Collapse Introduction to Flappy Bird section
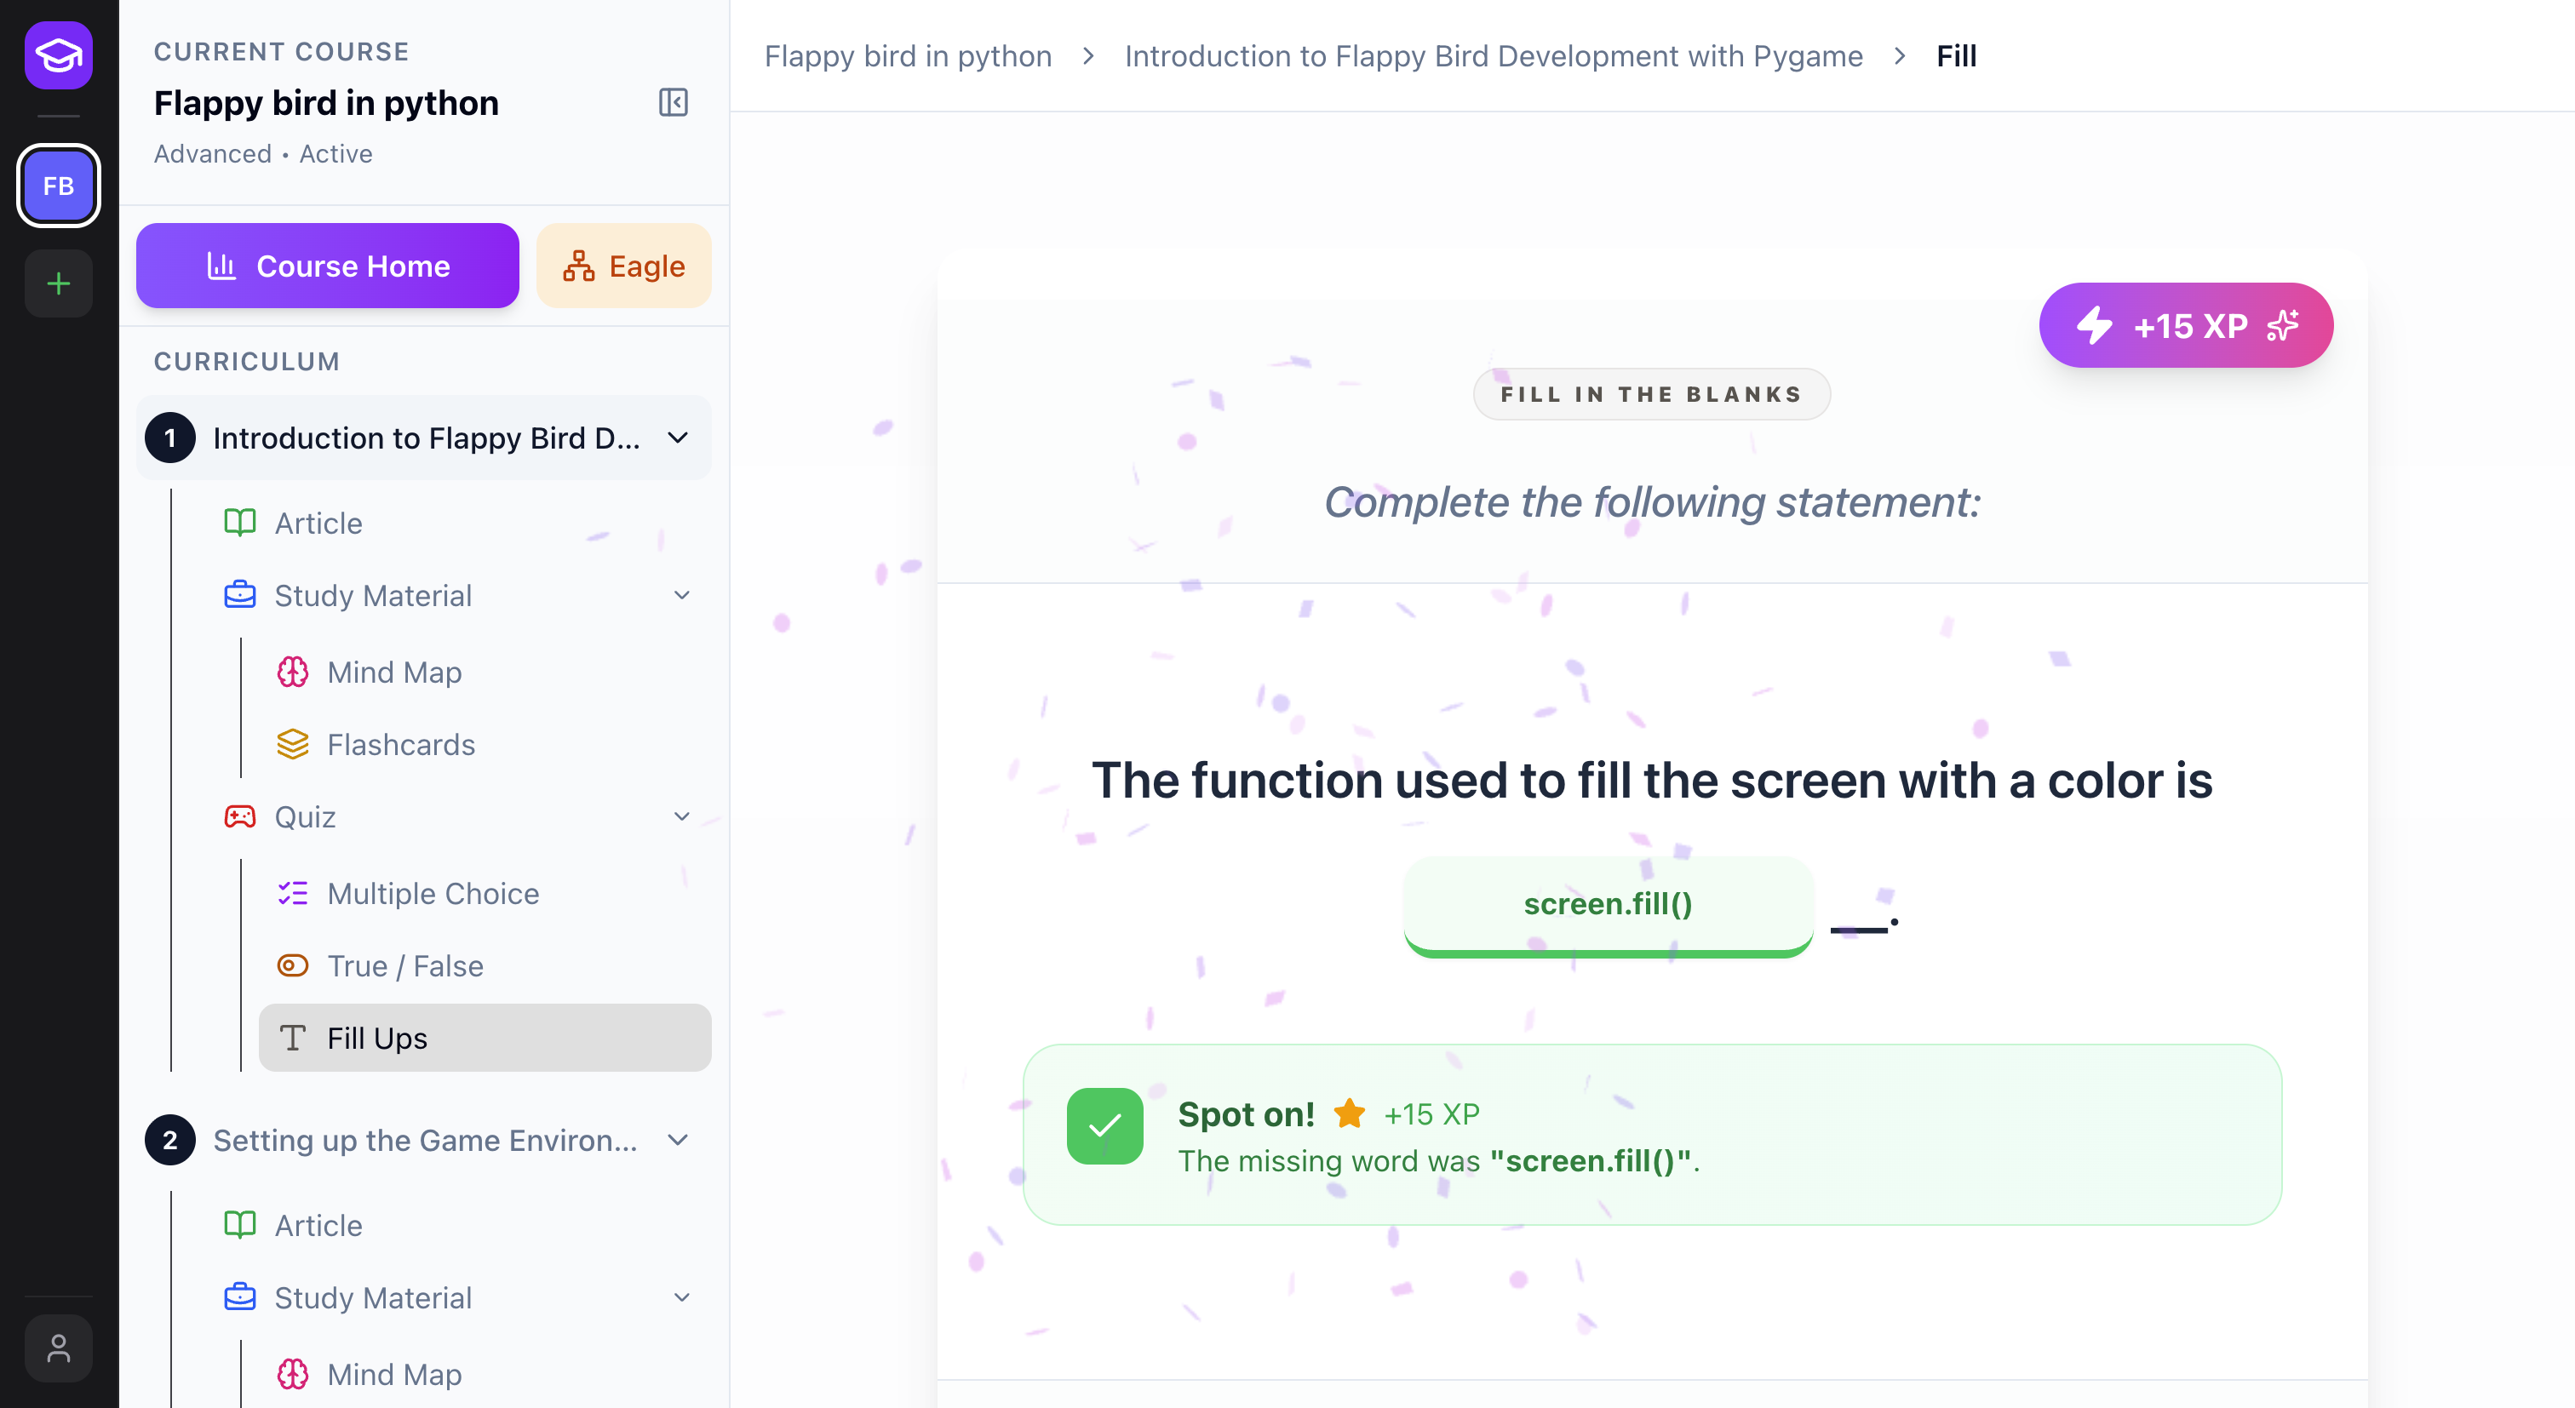Image resolution: width=2575 pixels, height=1408 pixels. (678, 438)
